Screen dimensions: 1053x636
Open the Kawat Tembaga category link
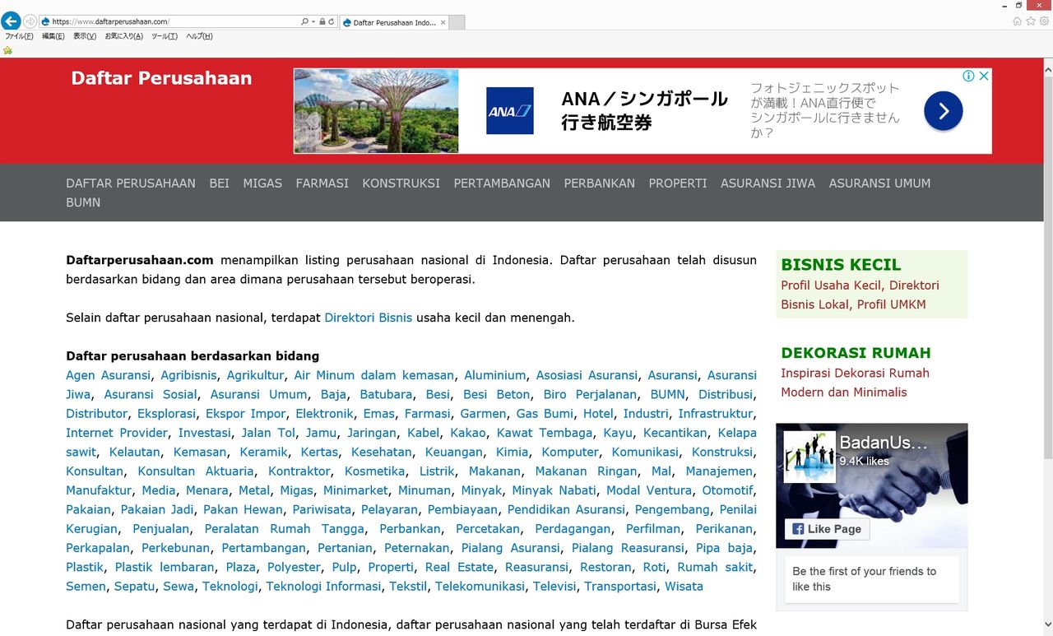click(x=545, y=433)
